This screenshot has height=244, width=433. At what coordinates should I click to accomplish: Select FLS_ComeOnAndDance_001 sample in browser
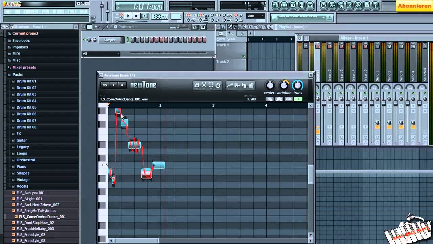point(42,217)
